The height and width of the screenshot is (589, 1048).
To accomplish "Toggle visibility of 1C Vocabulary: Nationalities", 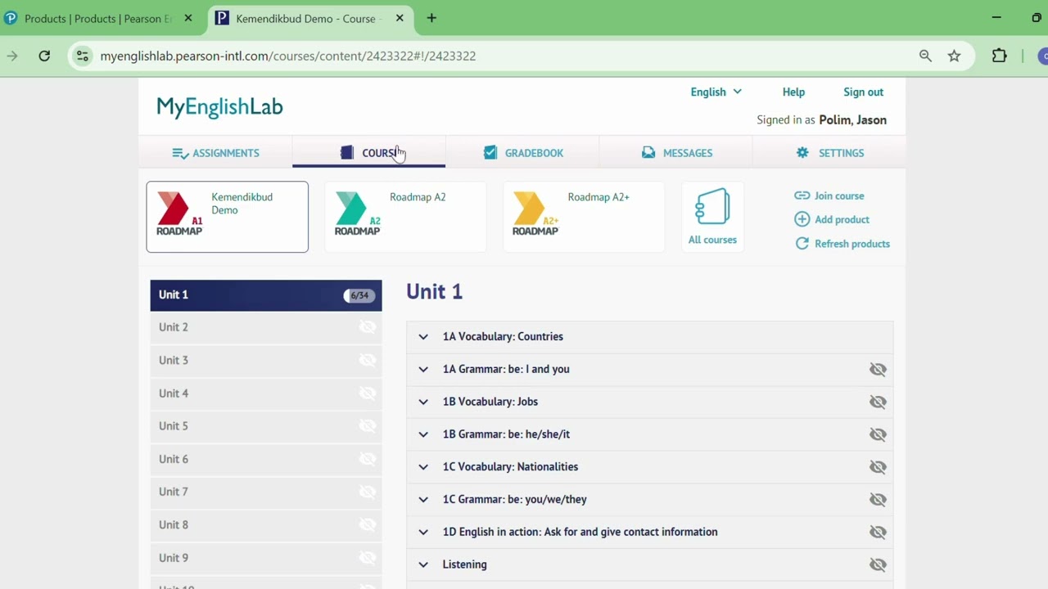I will tap(878, 467).
